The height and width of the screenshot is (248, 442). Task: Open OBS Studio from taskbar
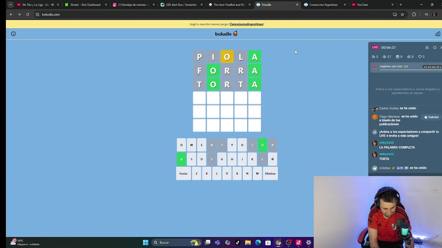[288, 242]
